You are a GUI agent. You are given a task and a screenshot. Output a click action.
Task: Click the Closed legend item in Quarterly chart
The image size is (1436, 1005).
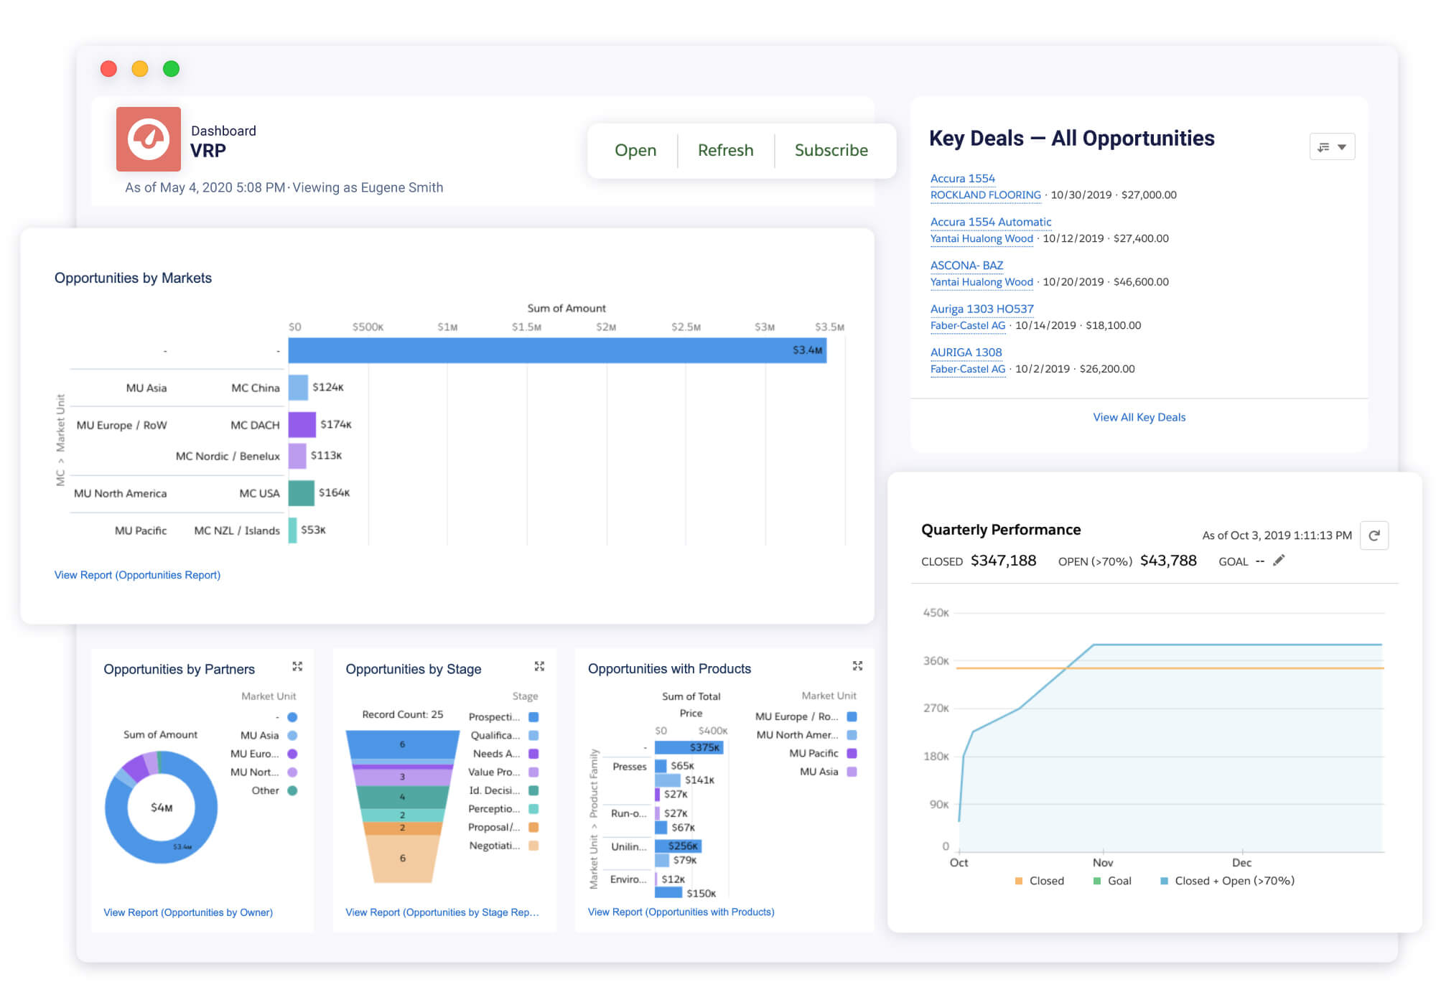tap(1039, 881)
